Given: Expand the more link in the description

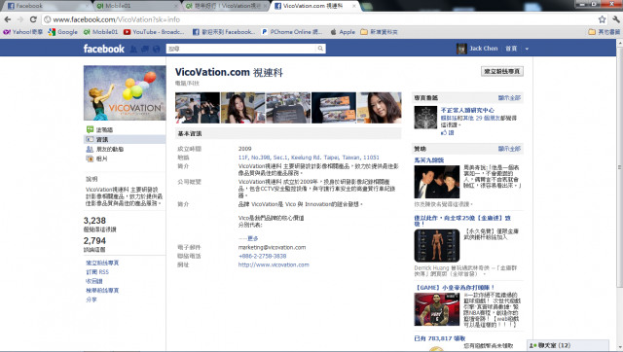Looking at the screenshot, I should [x=253, y=238].
